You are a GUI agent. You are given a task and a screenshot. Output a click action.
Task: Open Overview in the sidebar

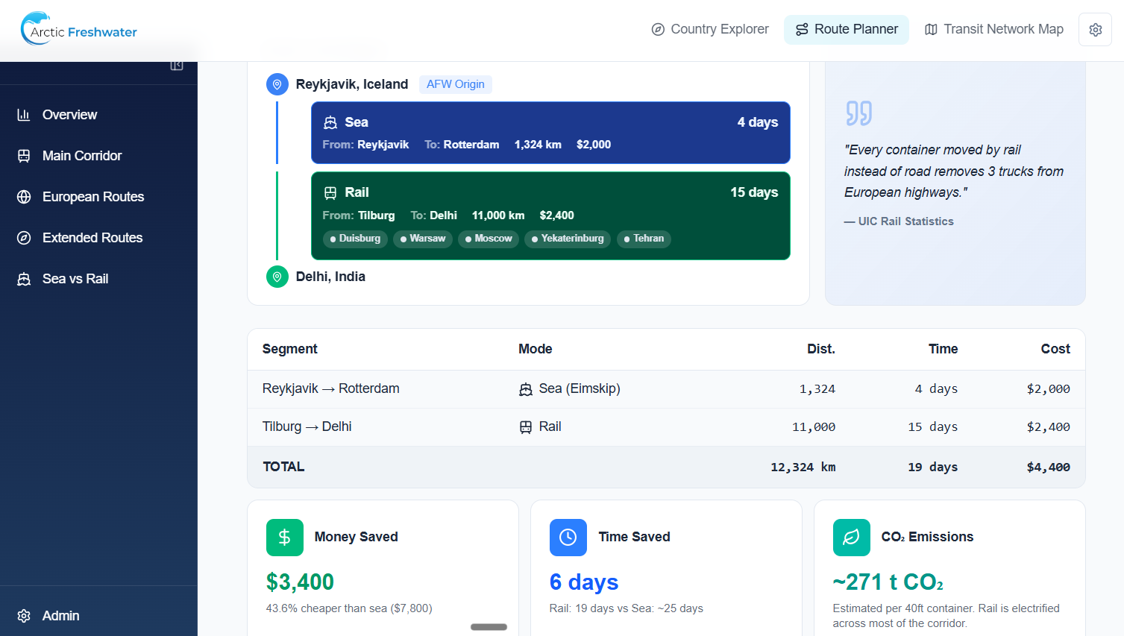(69, 115)
